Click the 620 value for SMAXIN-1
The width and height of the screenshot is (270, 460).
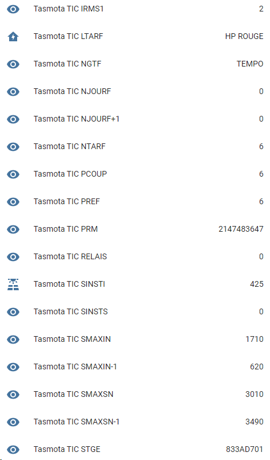click(256, 367)
